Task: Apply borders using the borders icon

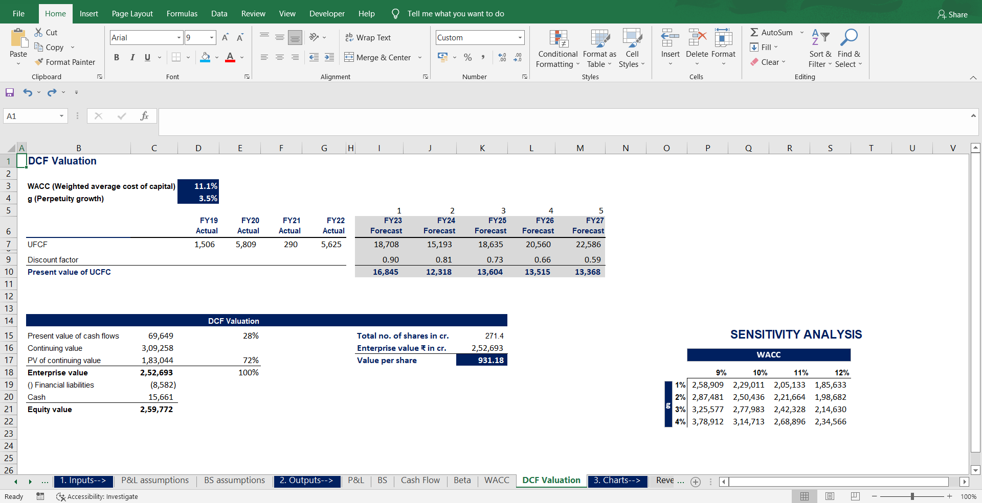Action: (x=176, y=57)
